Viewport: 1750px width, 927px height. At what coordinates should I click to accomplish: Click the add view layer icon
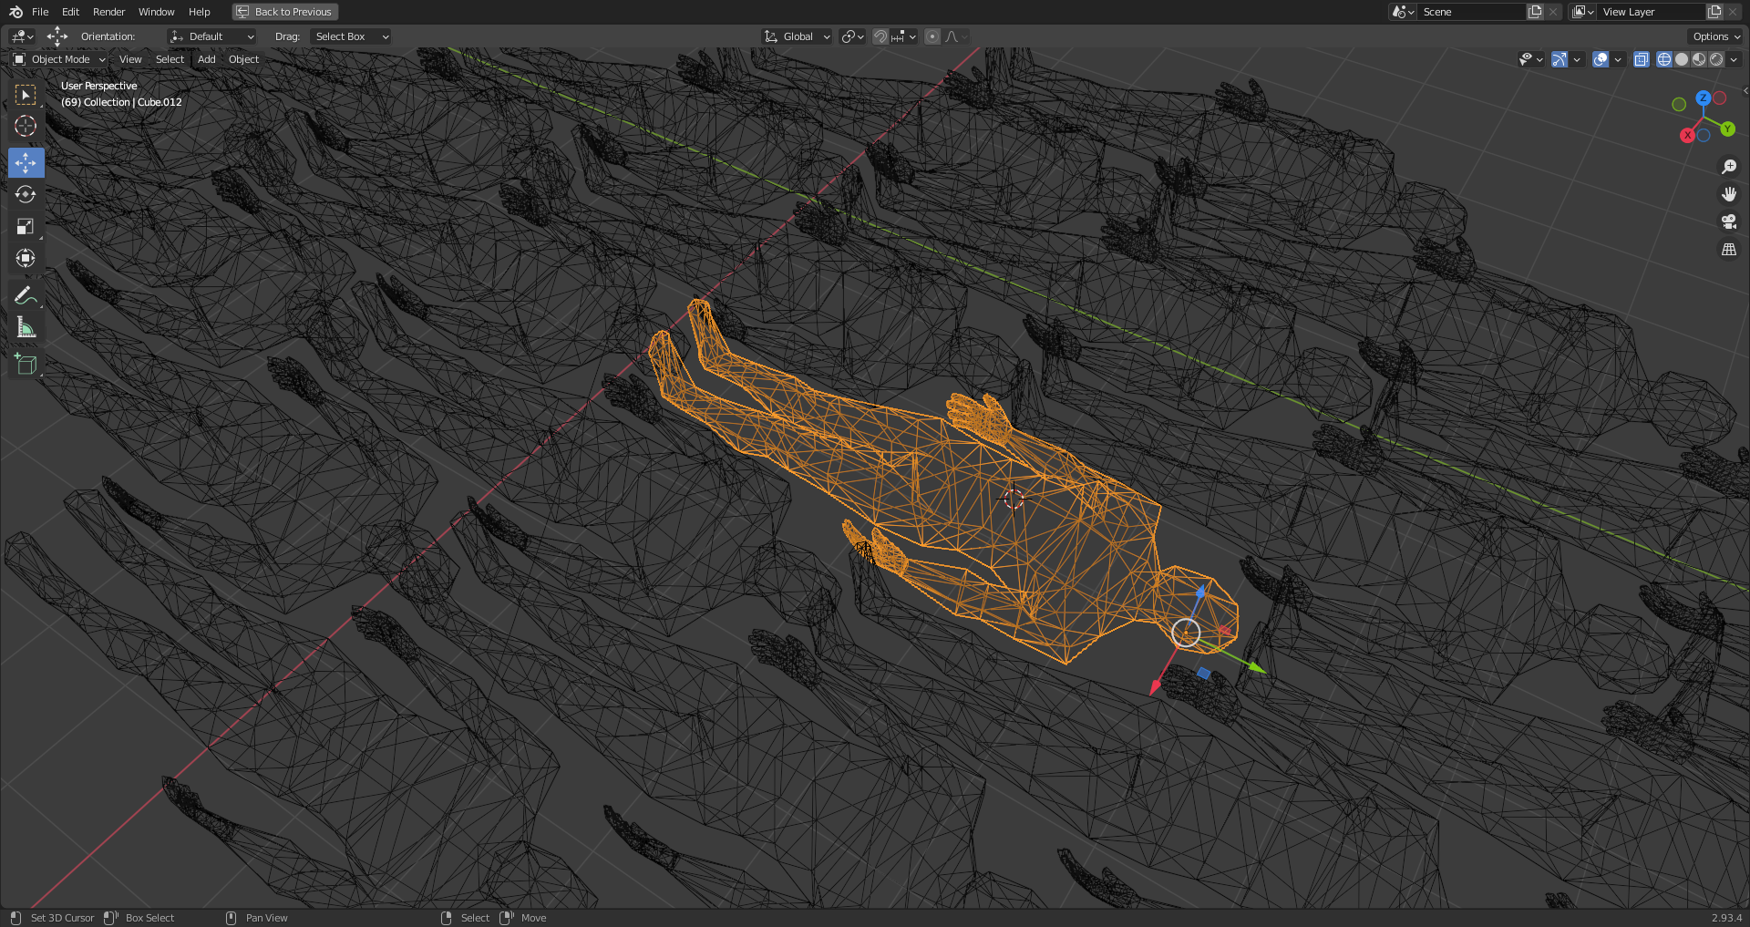[1714, 12]
